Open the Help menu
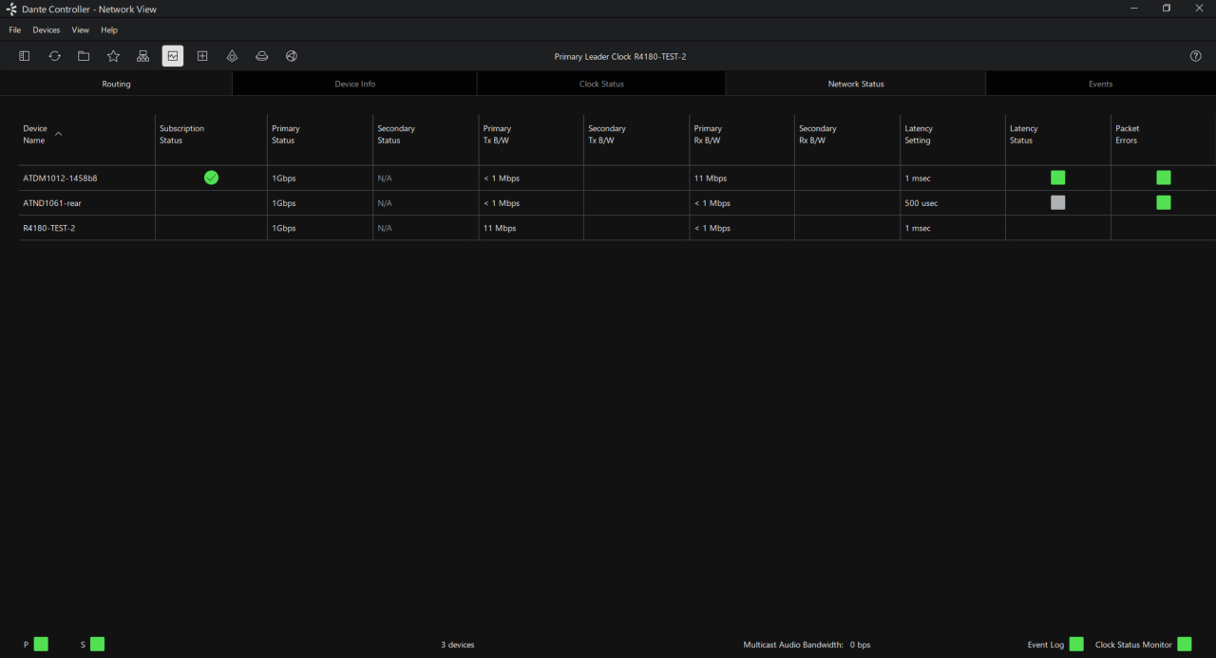This screenshot has width=1216, height=658. point(109,30)
